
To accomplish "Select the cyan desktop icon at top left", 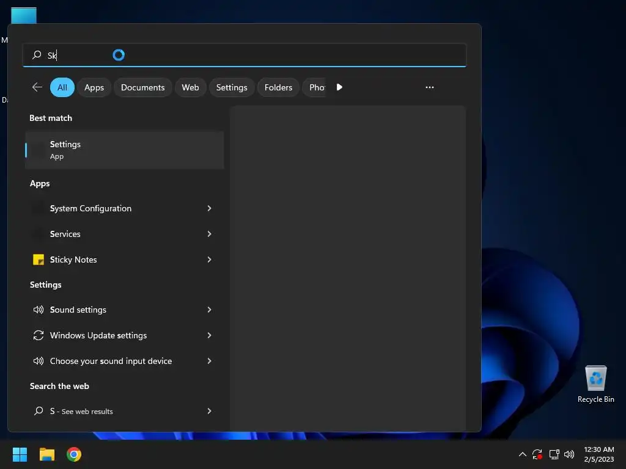I will [24, 15].
